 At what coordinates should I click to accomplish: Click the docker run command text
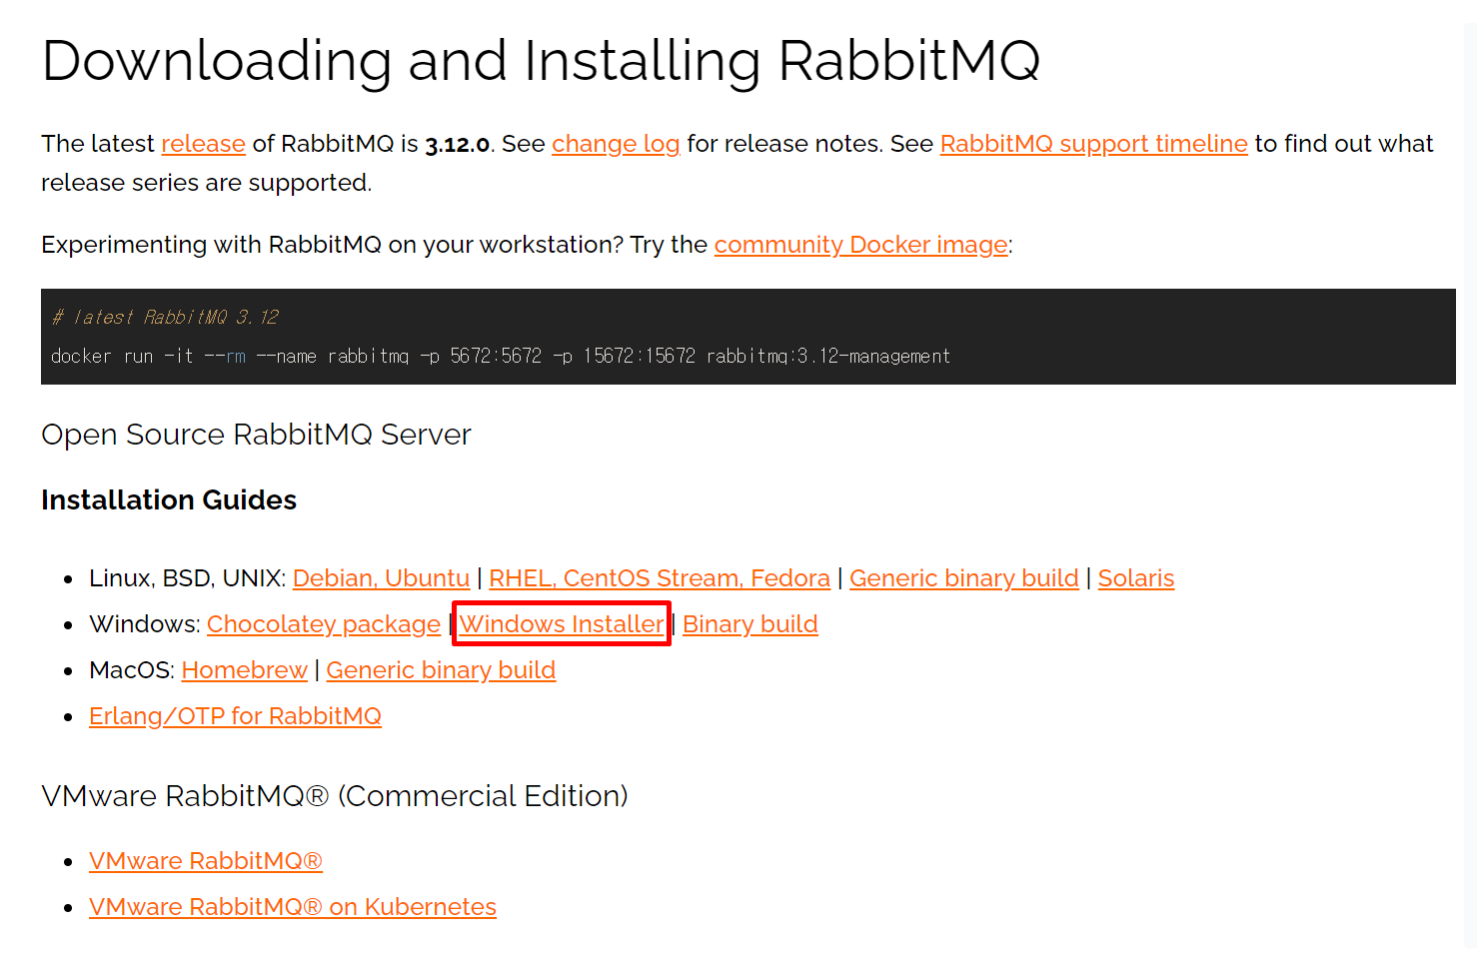click(501, 356)
